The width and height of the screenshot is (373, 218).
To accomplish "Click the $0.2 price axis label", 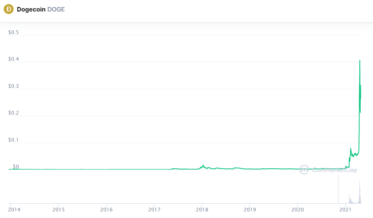I will [14, 113].
